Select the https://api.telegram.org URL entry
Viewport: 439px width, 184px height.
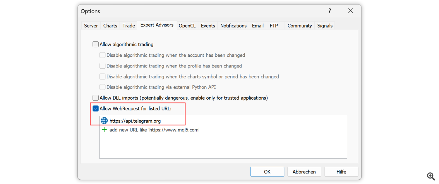(135, 121)
